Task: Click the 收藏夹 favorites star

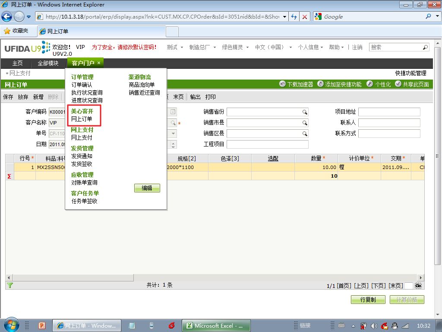Action: point(7,31)
